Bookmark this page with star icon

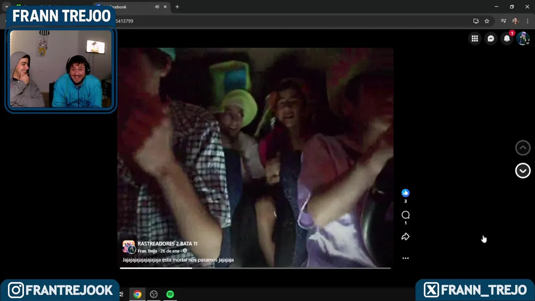tap(487, 21)
